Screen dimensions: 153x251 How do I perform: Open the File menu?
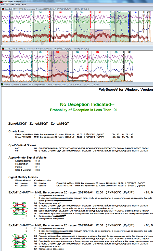[x=2, y=5]
